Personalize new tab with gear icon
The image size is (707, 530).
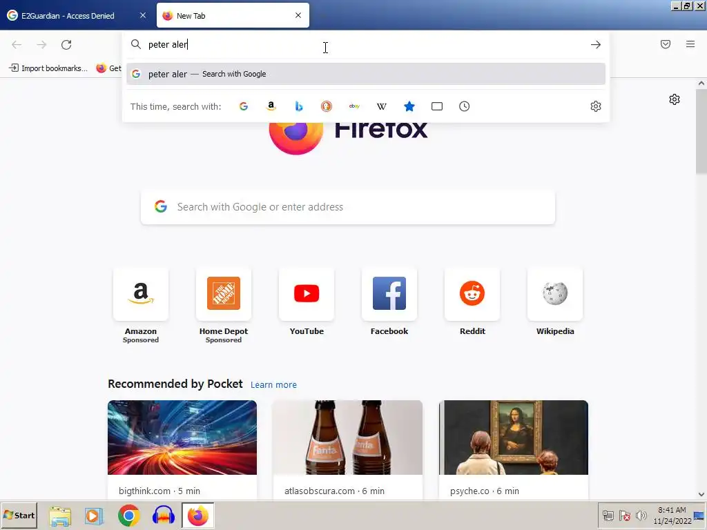tap(675, 99)
